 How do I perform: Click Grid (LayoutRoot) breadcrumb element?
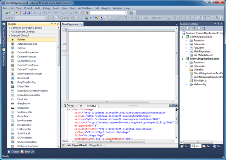click(76, 145)
